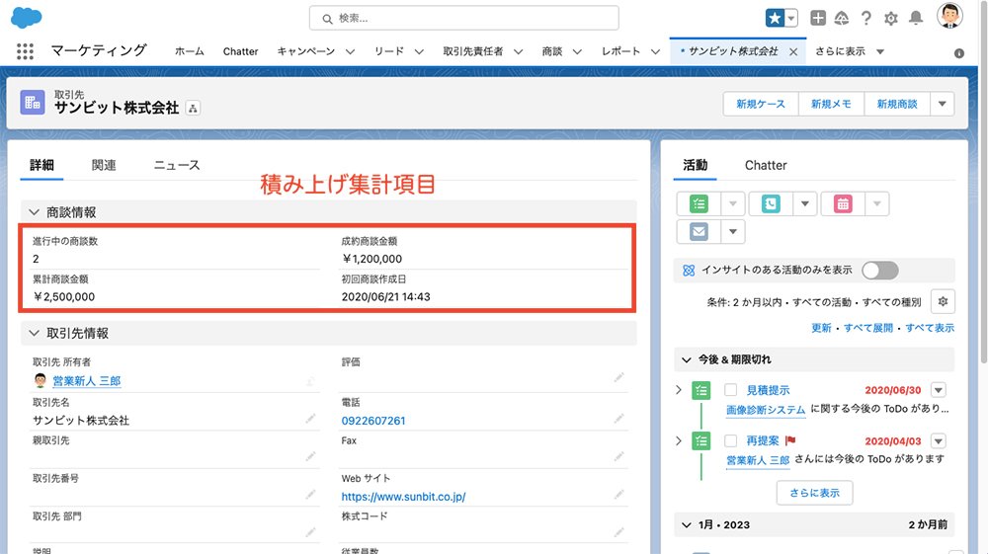This screenshot has width=988, height=554.
Task: Open the App Launcher grid icon
Action: [x=26, y=51]
